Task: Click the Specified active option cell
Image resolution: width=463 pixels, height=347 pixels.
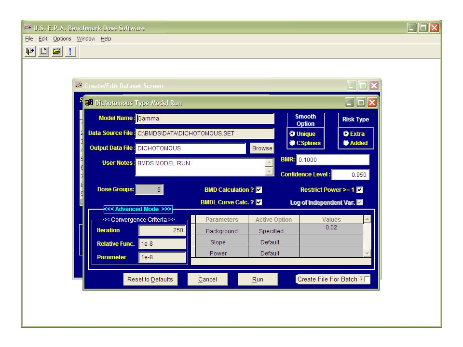Action: [x=274, y=229]
